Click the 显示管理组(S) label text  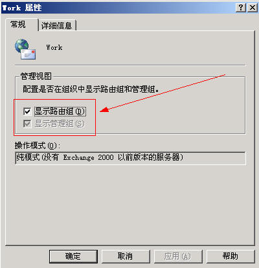point(60,124)
